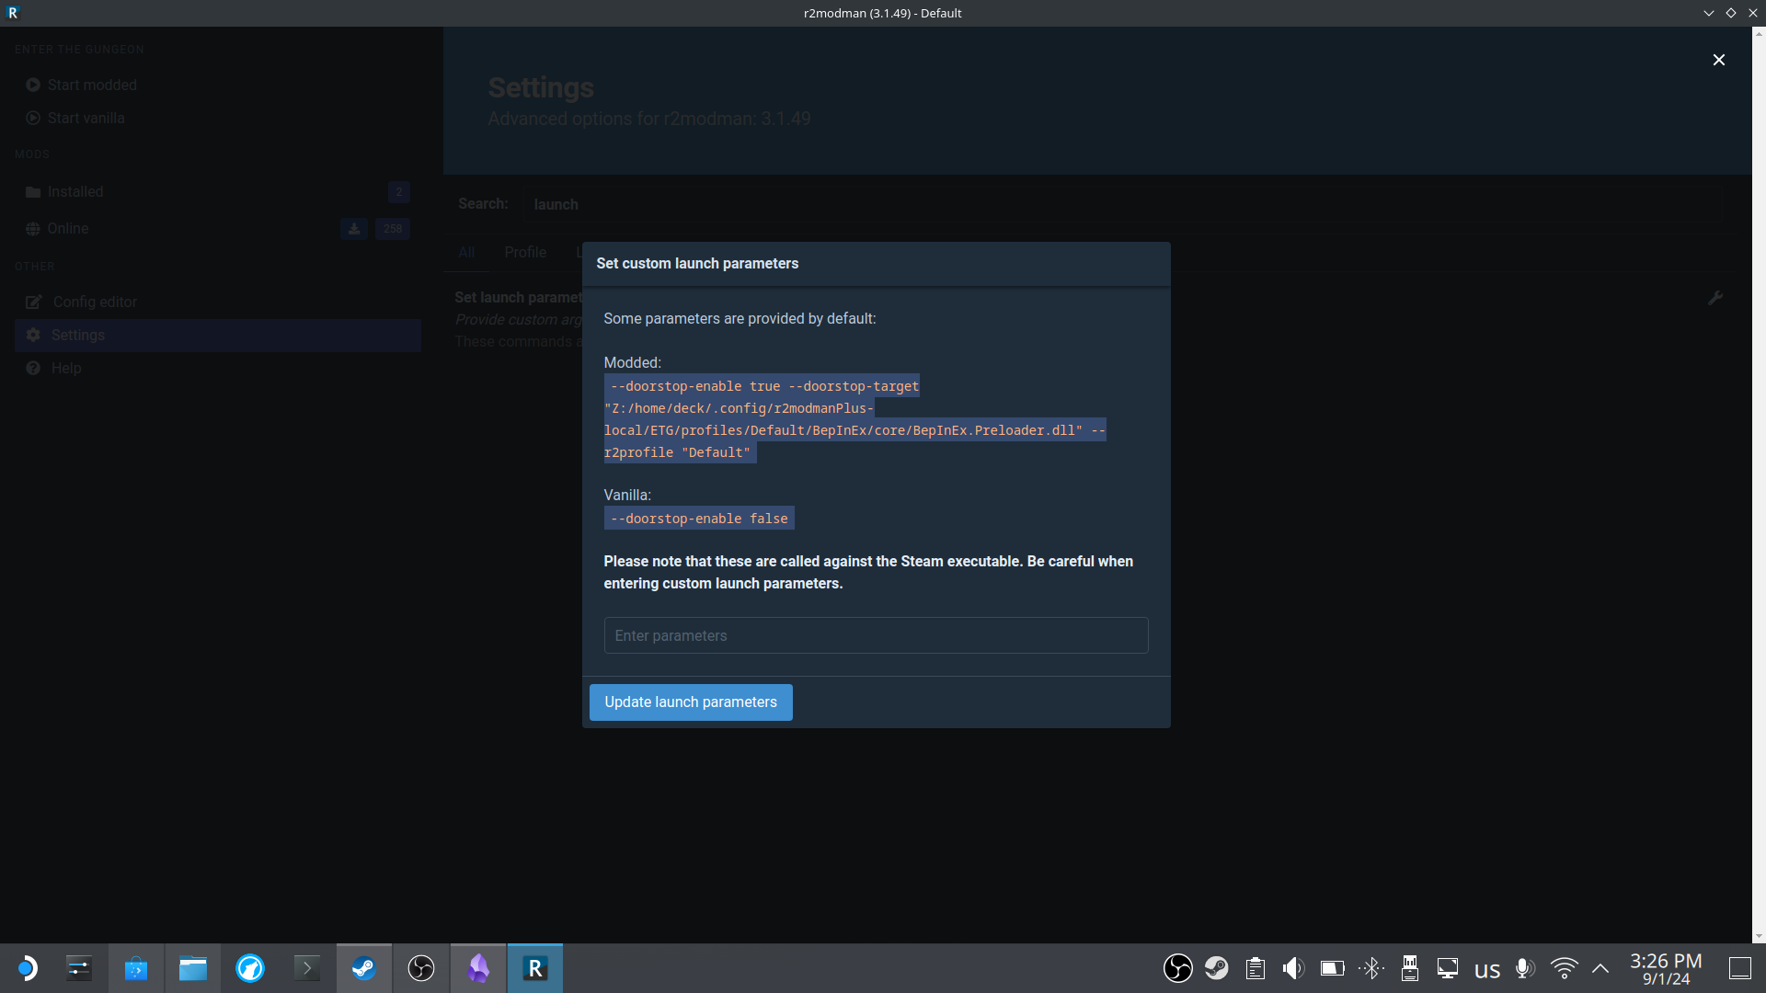Open the removable devices tray icon
This screenshot has width=1766, height=993.
pos(1409,968)
